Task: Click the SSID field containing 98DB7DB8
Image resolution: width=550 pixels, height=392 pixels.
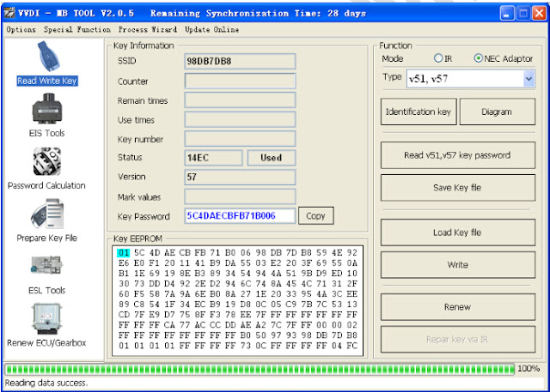Action: (240, 61)
